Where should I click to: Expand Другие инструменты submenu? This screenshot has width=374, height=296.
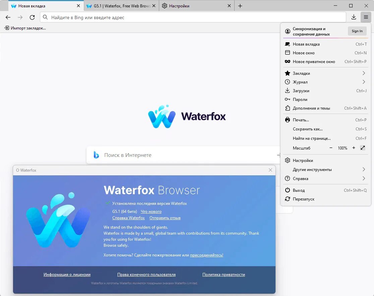[326, 170]
